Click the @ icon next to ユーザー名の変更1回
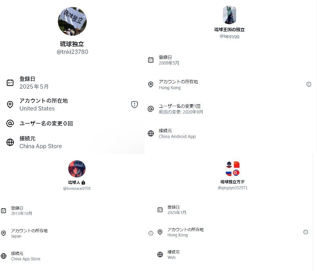The image size is (317, 271). [151, 109]
